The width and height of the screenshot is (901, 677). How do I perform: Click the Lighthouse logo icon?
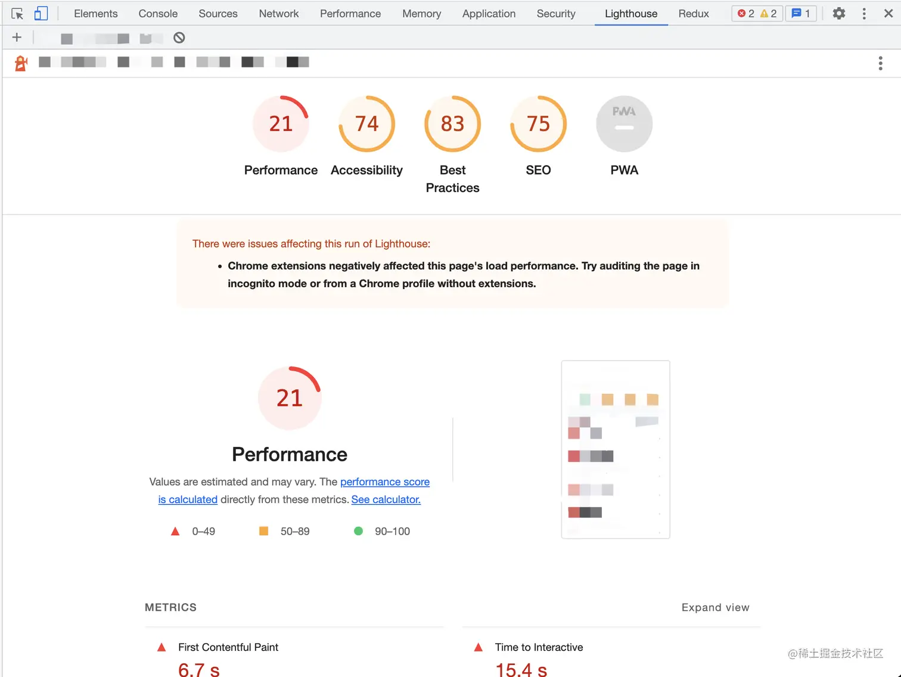pyautogui.click(x=21, y=63)
